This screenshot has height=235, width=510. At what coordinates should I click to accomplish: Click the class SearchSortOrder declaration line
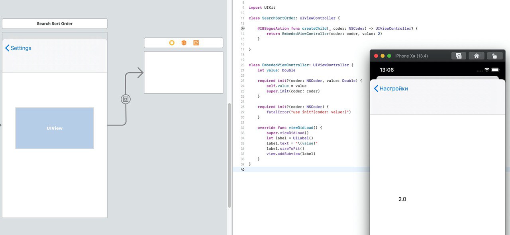tap(294, 18)
